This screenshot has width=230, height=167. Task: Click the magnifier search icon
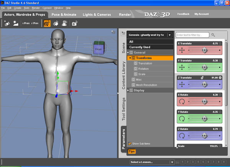(x=213, y=35)
